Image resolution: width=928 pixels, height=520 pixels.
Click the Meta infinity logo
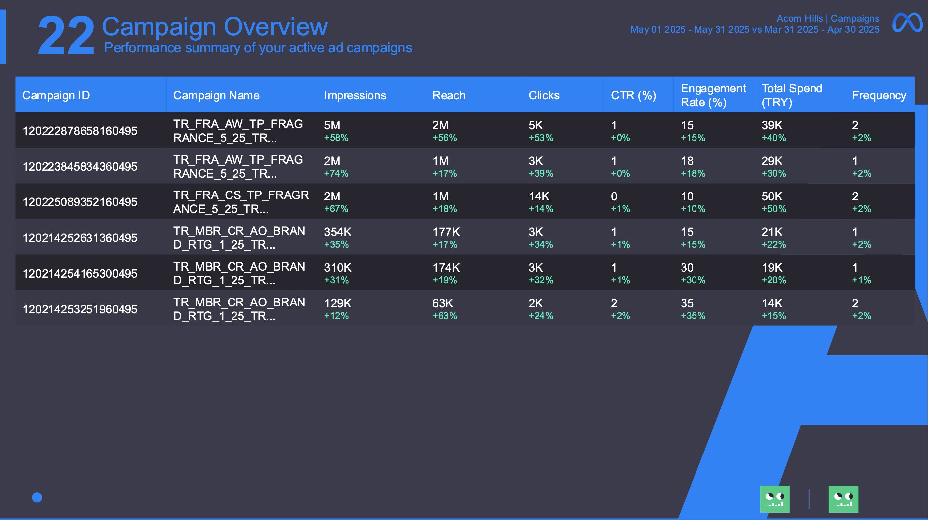(x=907, y=23)
